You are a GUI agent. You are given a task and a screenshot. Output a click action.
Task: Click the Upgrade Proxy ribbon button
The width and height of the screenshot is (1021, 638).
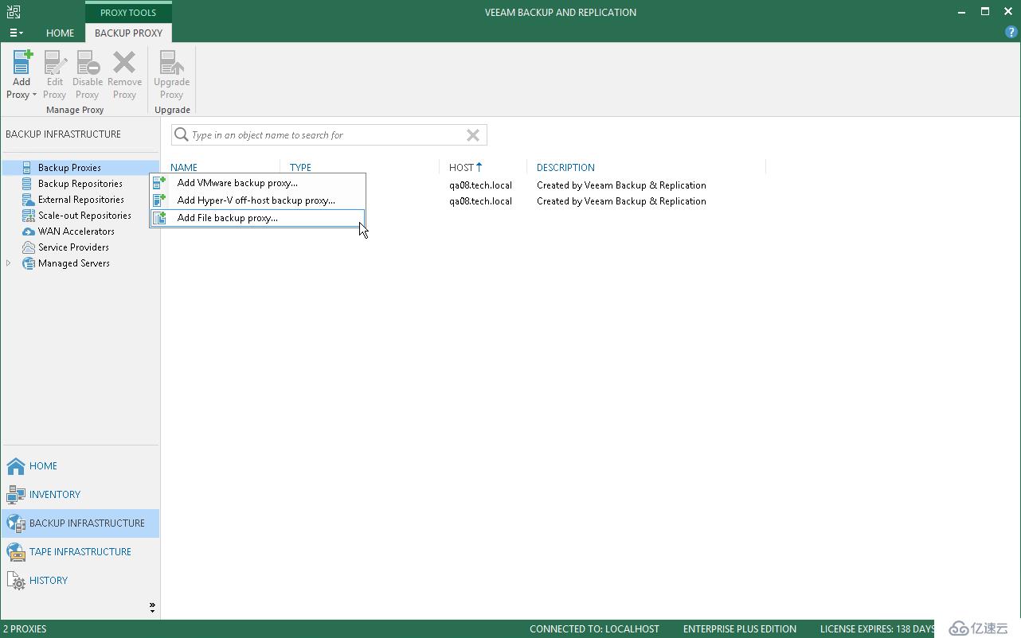[x=171, y=75]
